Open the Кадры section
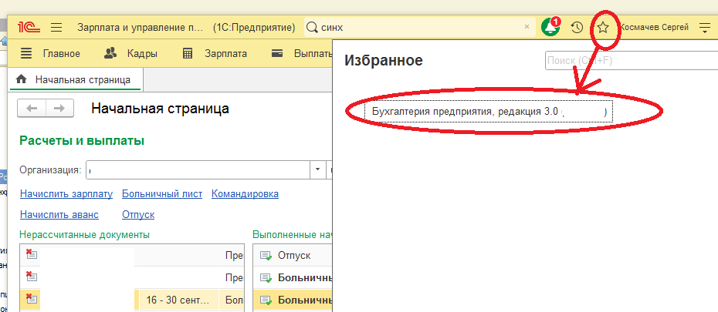Screen dimensions: 718x312 130,53
